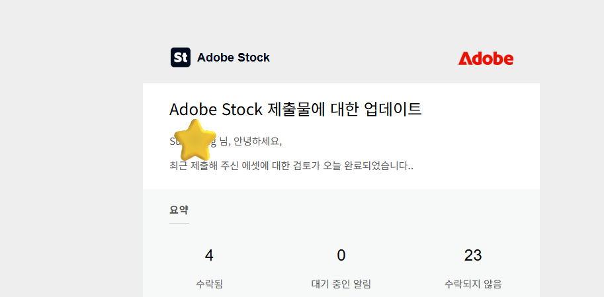Click the Adobe Stock St logo icon
604x297 pixels.
click(181, 58)
